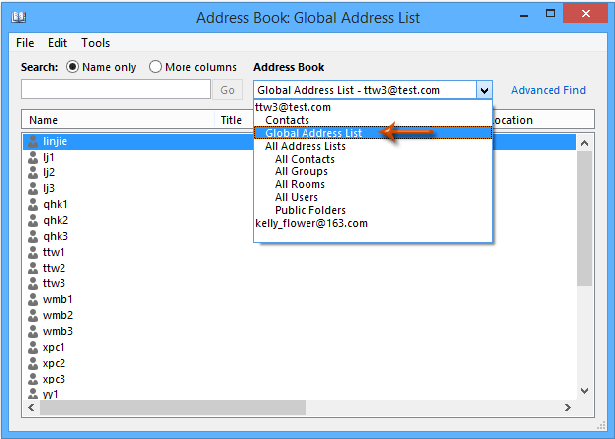The height and width of the screenshot is (439, 615).
Task: Click the person icon beside lj1
Action: click(x=33, y=157)
